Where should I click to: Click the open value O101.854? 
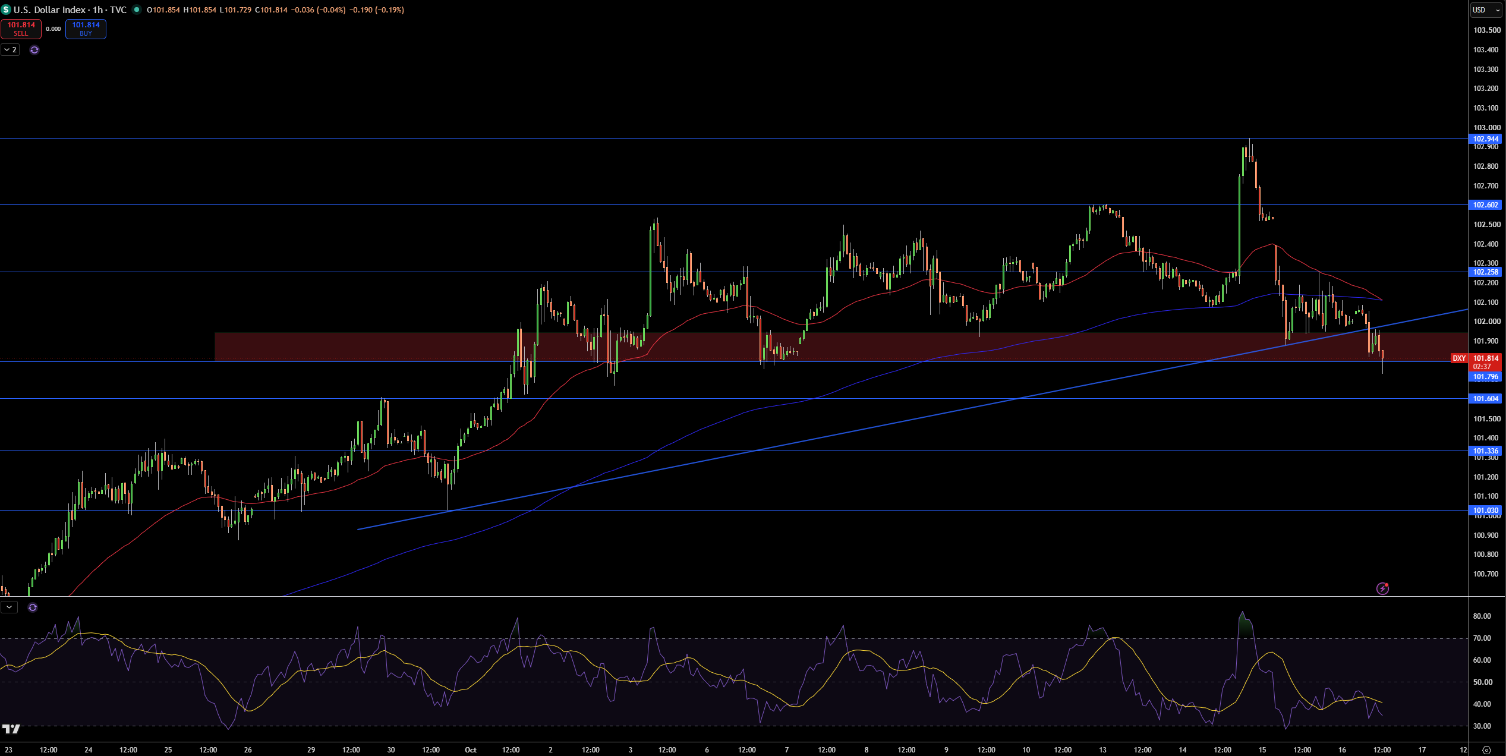pyautogui.click(x=163, y=10)
